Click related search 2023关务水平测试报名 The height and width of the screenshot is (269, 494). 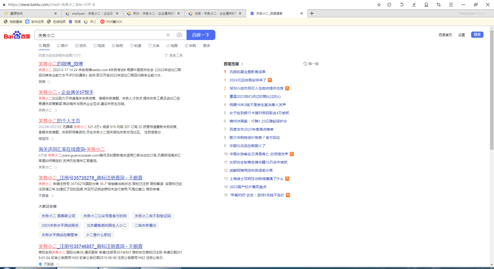click(x=60, y=225)
